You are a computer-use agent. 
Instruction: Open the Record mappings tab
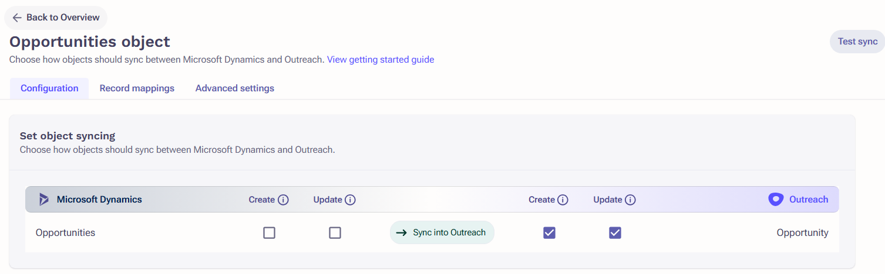pos(137,88)
